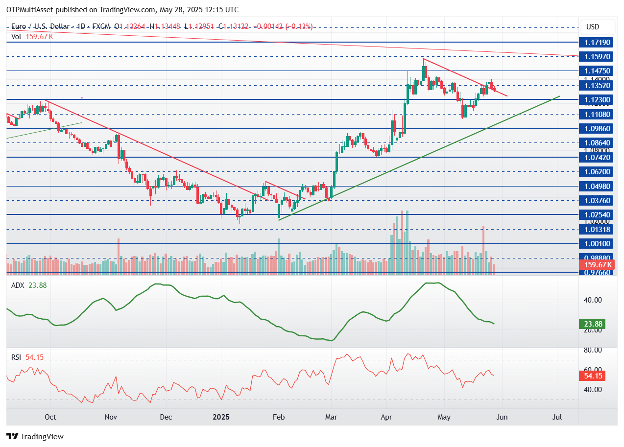Open the Euro / U.S. Dollar symbol title

(42, 26)
